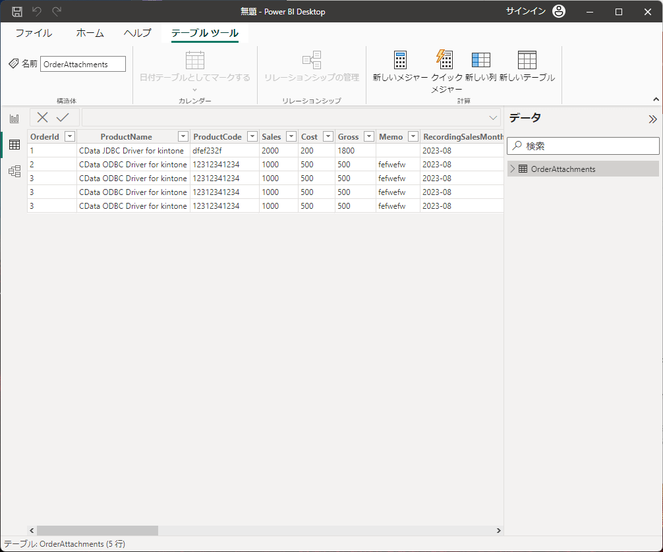Click the New Column icon
Image resolution: width=663 pixels, height=552 pixels.
coord(481,60)
